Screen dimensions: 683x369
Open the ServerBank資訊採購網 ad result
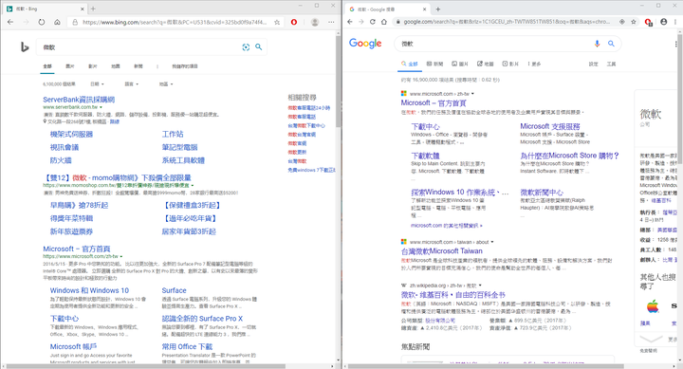pyautogui.click(x=79, y=100)
